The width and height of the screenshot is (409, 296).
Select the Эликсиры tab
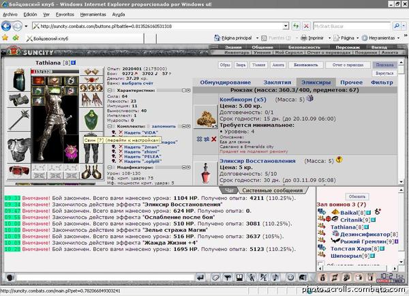(316, 83)
